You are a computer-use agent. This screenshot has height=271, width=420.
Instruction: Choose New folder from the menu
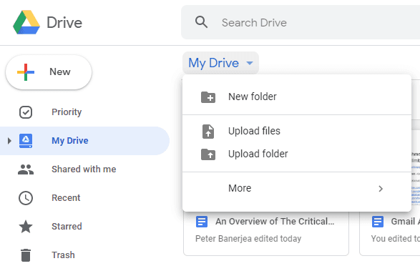[x=297, y=97]
